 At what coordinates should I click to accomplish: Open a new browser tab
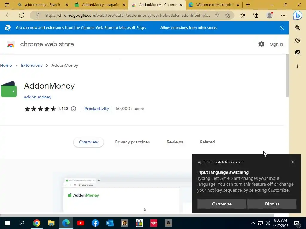[248, 5]
